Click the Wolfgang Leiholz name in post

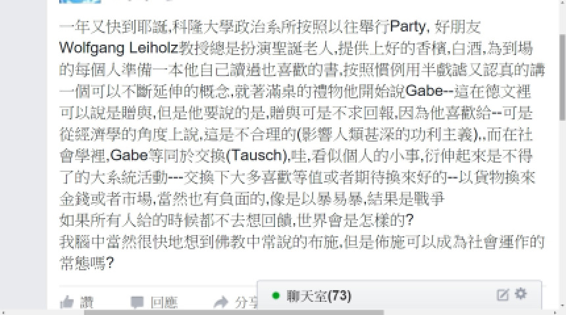click(x=118, y=48)
